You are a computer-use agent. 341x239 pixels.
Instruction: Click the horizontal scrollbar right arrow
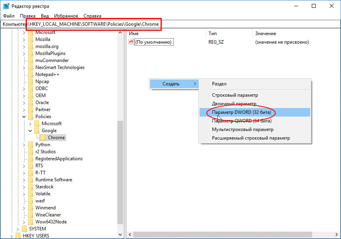(337, 234)
